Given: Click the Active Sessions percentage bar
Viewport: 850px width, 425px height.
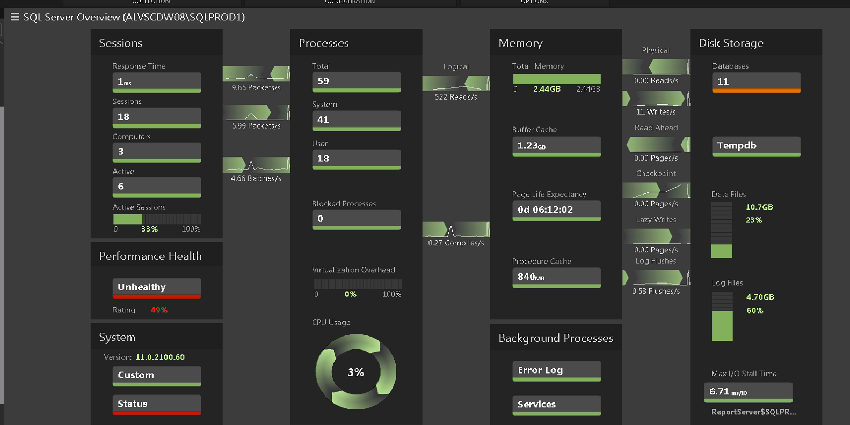Looking at the screenshot, I should click(x=157, y=219).
